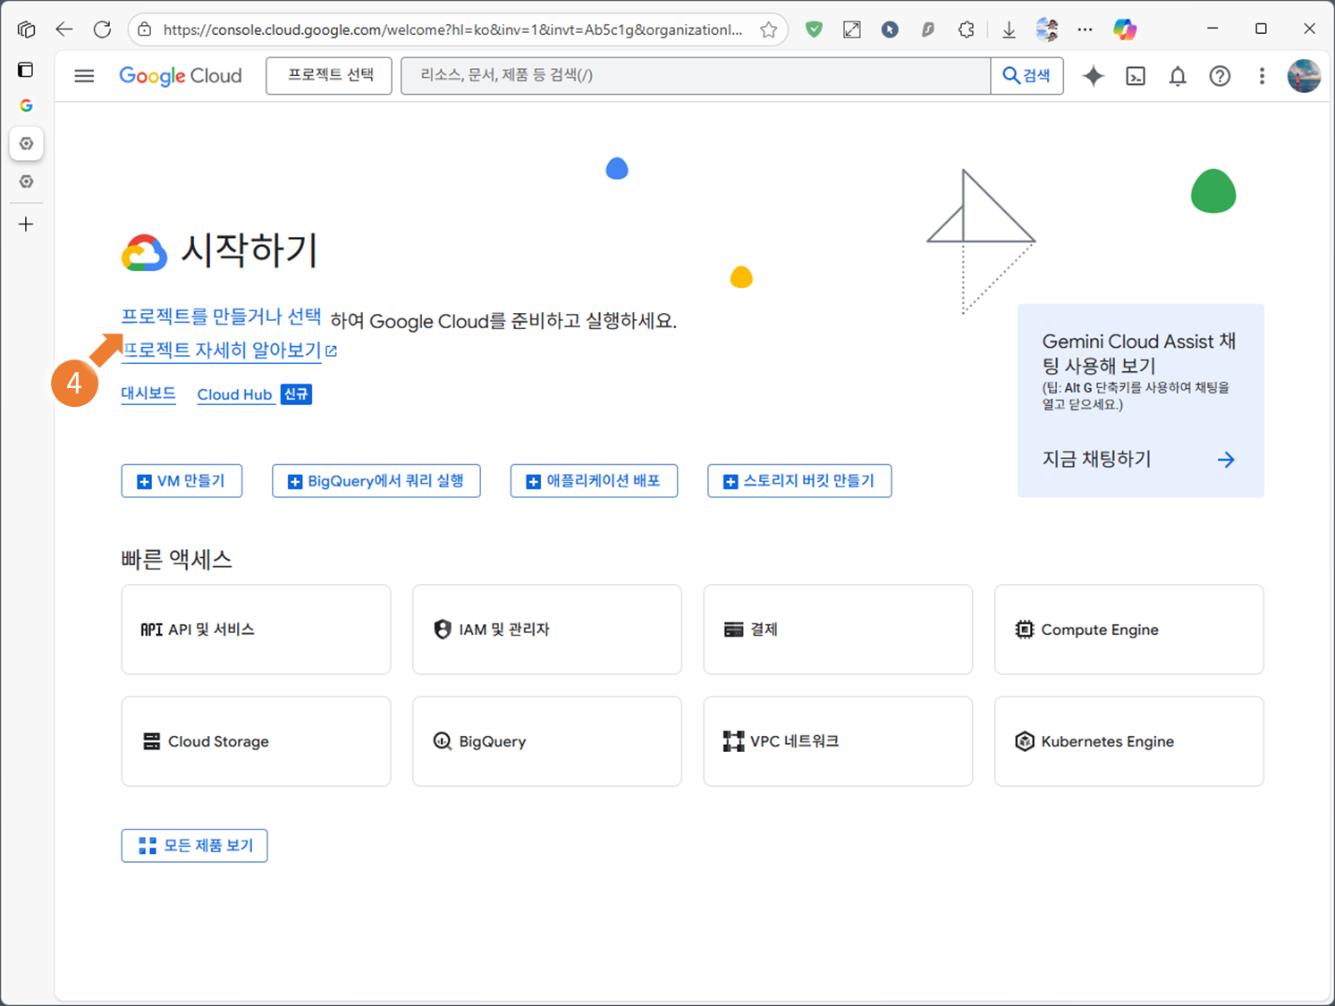
Task: Click the 프로젝트 선택 project picker button
Action: tap(329, 76)
